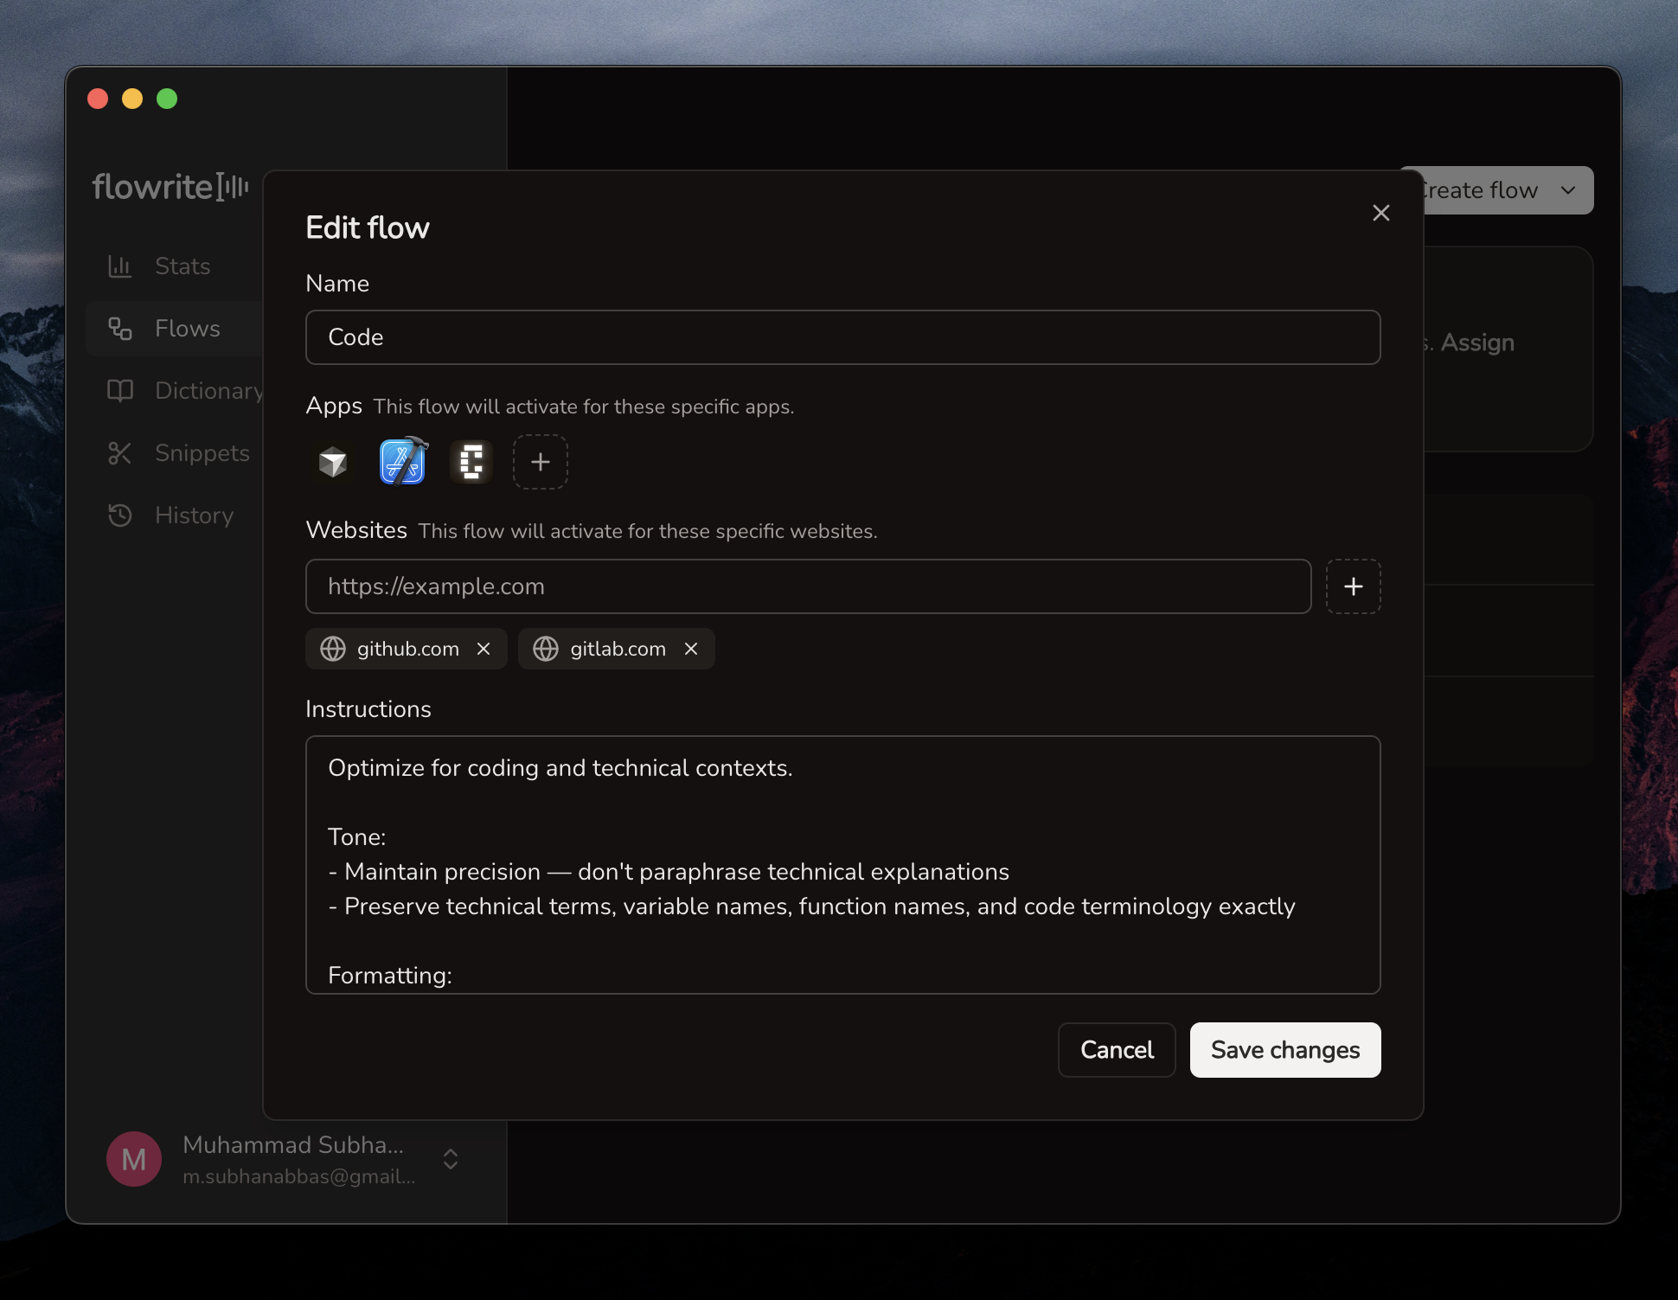Open the Stats section in the sidebar
The image size is (1678, 1300).
[182, 266]
